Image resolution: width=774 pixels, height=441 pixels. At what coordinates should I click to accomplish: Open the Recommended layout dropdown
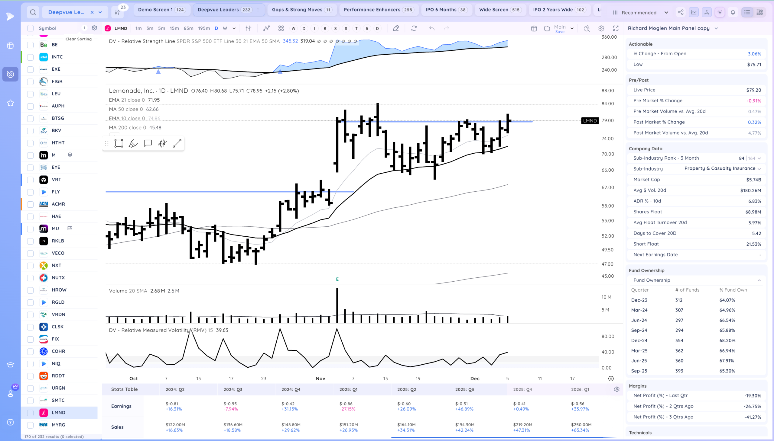click(641, 12)
